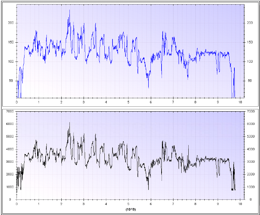Click the highest peak in the black chart

69,123
